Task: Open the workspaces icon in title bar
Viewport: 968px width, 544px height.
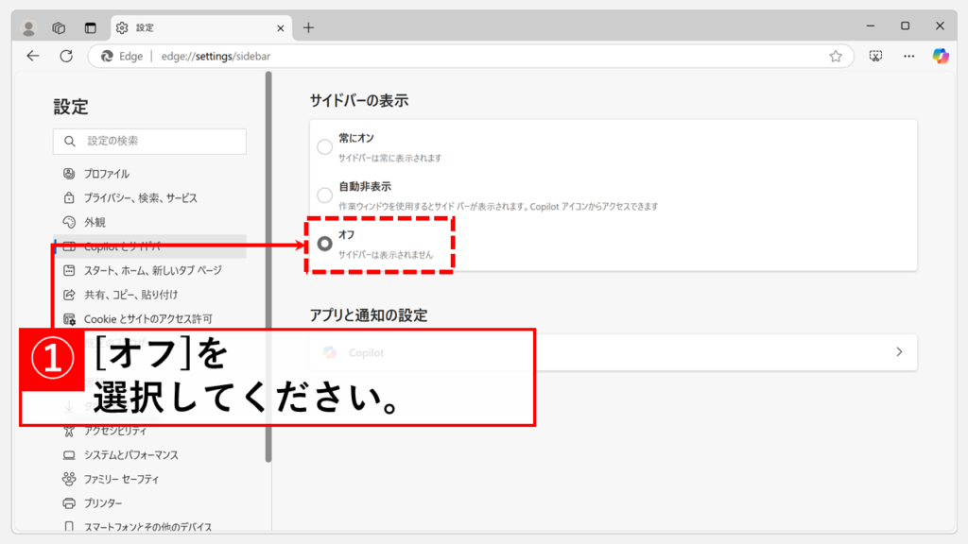Action: pyautogui.click(x=59, y=27)
